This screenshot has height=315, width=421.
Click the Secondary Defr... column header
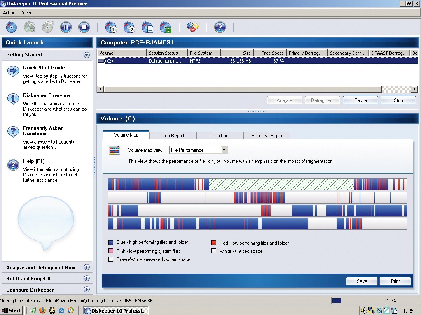[x=348, y=53]
